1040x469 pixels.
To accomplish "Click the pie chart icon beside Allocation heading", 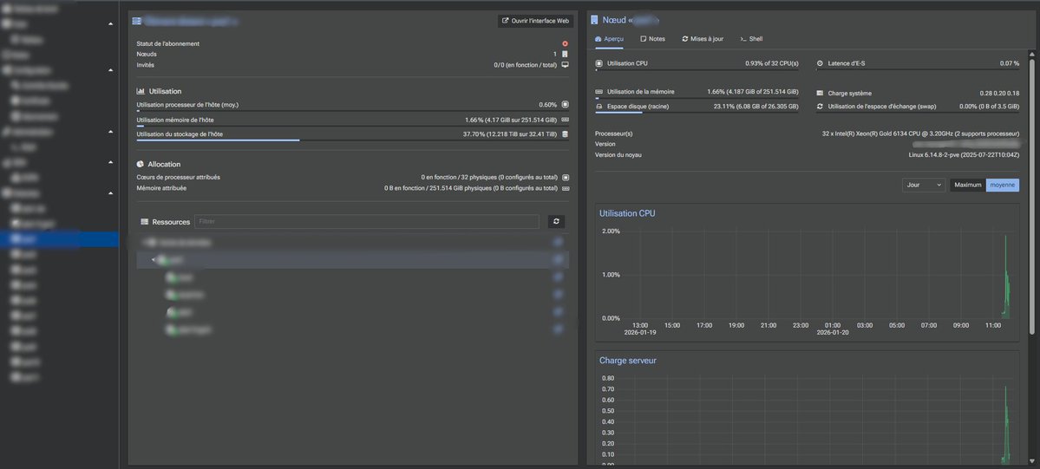I will click(x=141, y=164).
